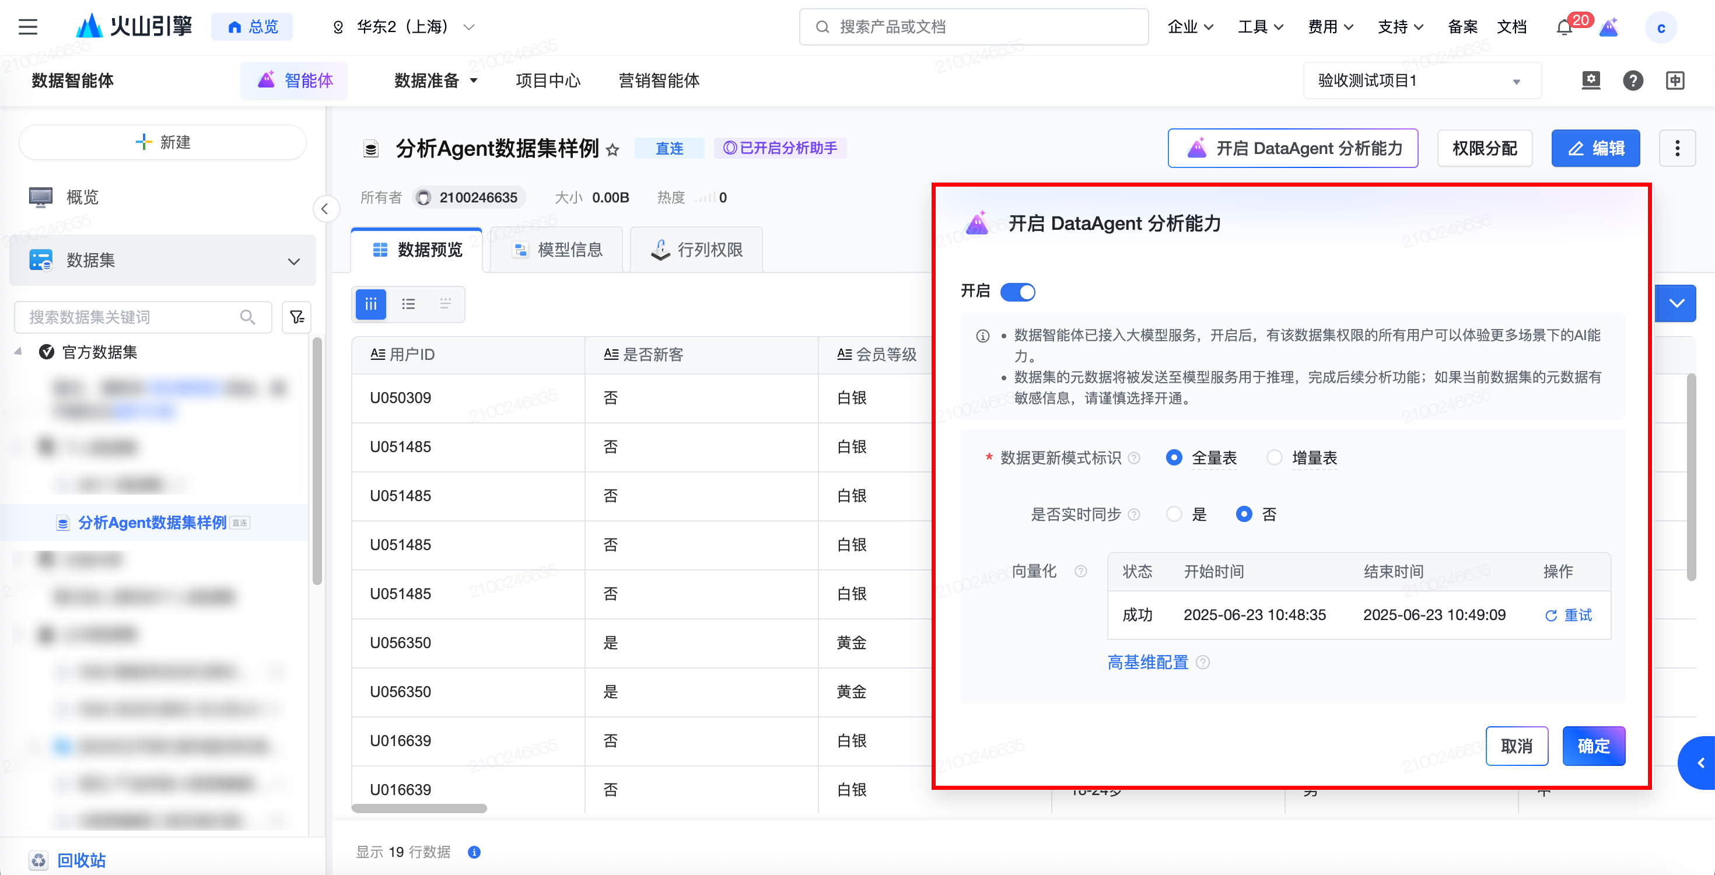Viewport: 1715px width, 875px height.
Task: Click the help question mark icon
Action: (x=1632, y=80)
